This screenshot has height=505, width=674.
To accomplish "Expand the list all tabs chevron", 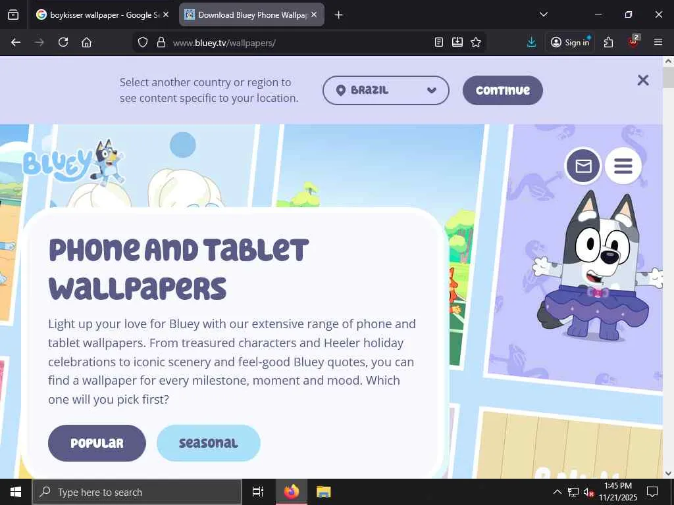I will [x=543, y=14].
